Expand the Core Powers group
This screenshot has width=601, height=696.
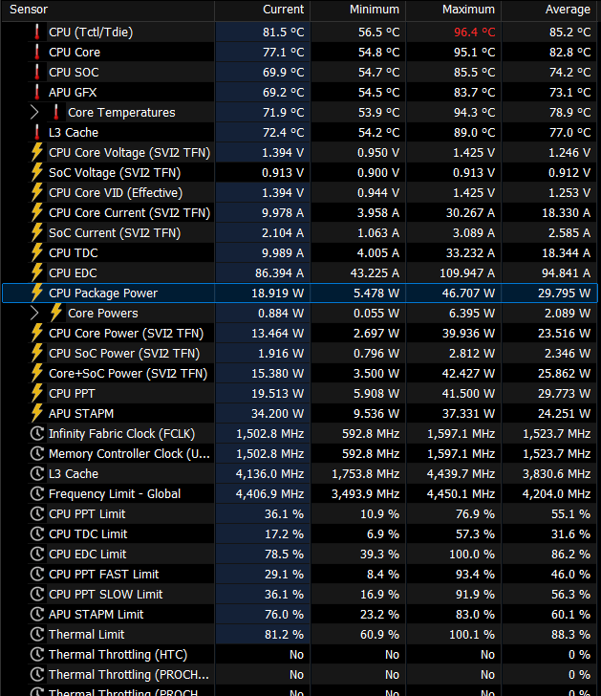[x=34, y=313]
